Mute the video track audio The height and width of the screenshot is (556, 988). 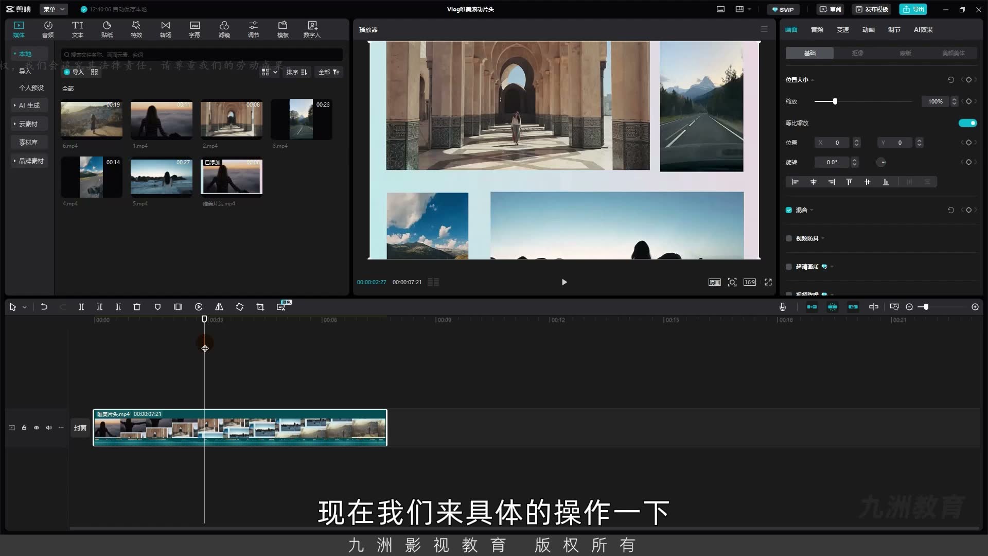click(49, 428)
